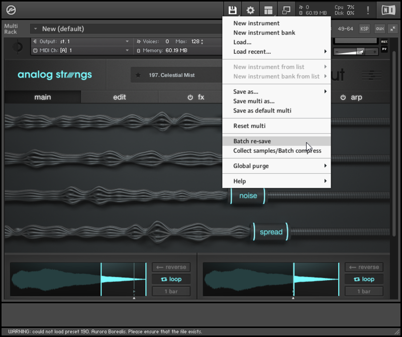Screen dimensions: 402x337
Task: Select Load... in the files menu
Action: [x=277, y=42]
